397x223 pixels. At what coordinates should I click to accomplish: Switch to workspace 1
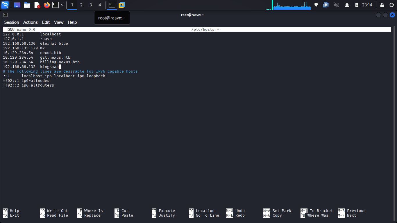pos(72,5)
